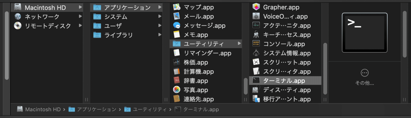Click the Migration Assistant (移行ア…ント.app) icon
This screenshot has width=411, height=118.
256,99
